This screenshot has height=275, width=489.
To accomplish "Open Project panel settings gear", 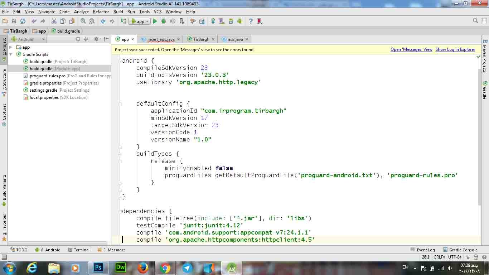I will tap(97, 39).
